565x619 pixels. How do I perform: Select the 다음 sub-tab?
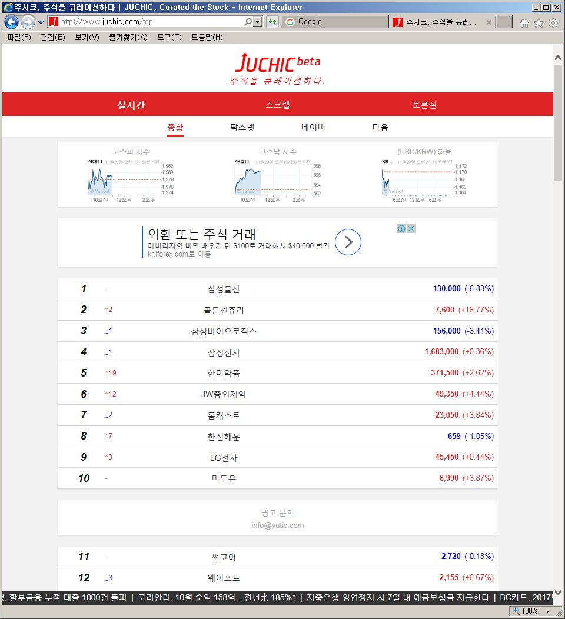(x=380, y=128)
